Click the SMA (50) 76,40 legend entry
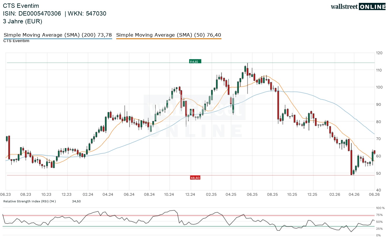The image size is (389, 243). pyautogui.click(x=169, y=35)
